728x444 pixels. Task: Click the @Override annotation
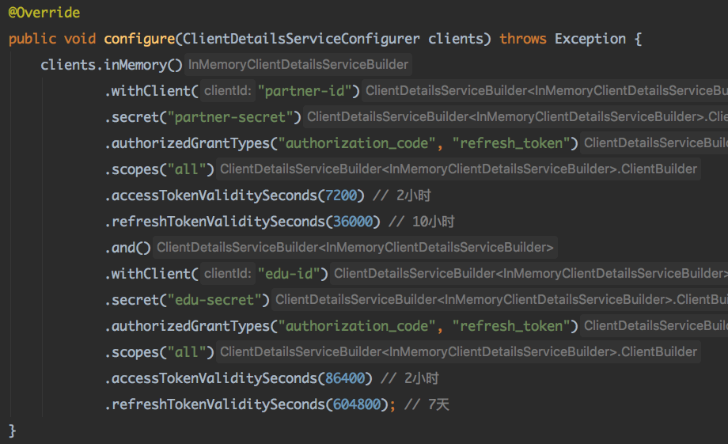(44, 13)
